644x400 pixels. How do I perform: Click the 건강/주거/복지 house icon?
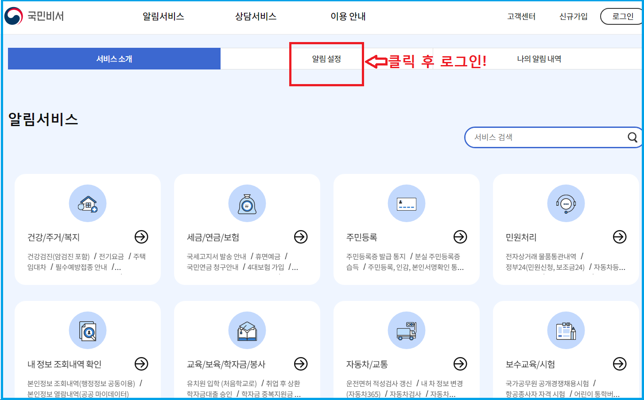(x=87, y=203)
